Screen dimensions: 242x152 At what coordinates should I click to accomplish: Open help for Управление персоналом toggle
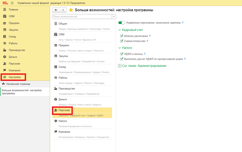(x=183, y=23)
